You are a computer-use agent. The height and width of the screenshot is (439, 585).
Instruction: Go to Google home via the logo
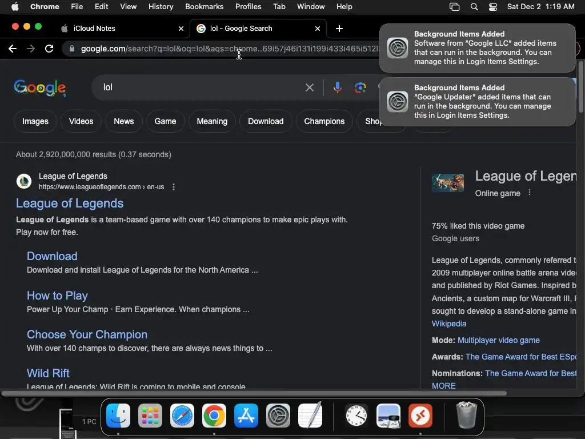coord(40,87)
